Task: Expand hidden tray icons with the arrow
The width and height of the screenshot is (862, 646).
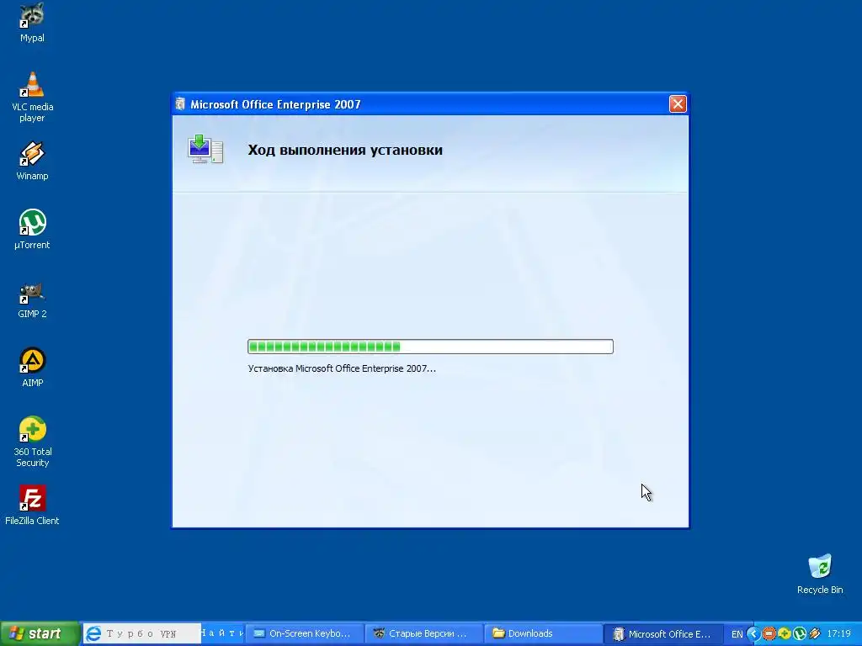Action: [x=753, y=634]
